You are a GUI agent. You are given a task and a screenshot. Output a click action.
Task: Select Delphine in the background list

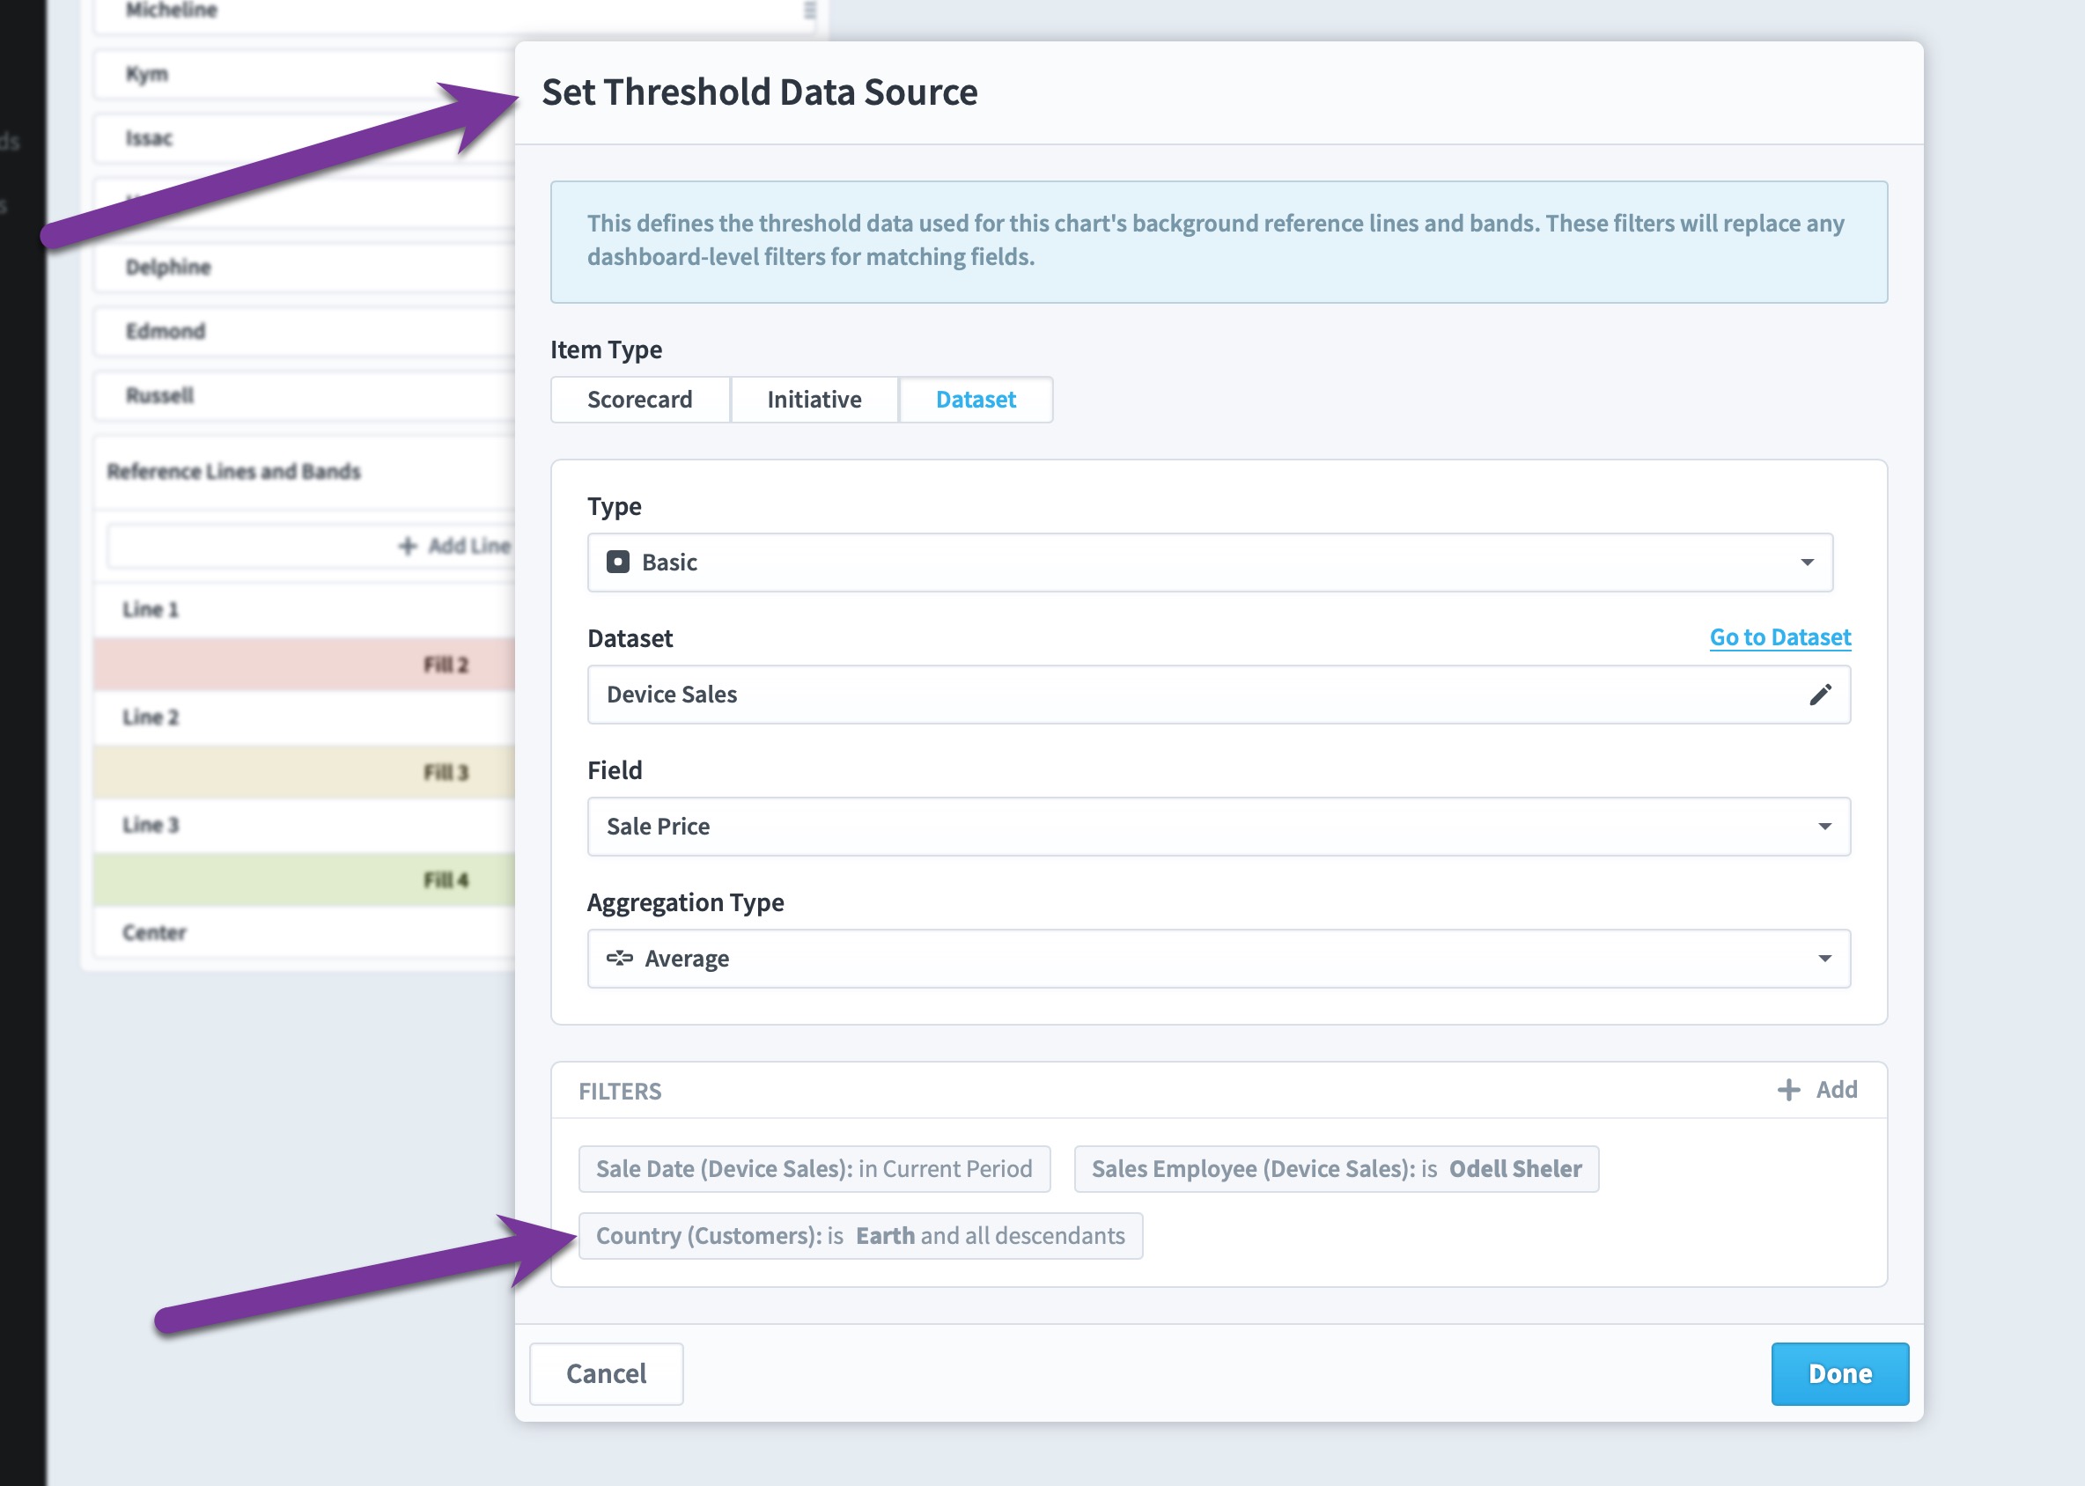click(305, 268)
